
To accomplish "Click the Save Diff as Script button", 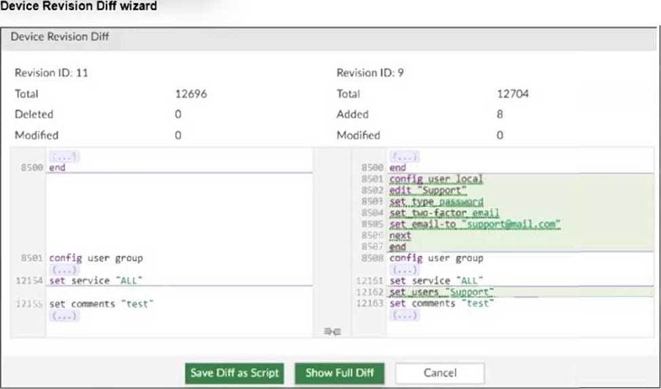I will tap(234, 373).
